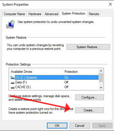This screenshot has height=131, width=114.
Task: Switch to the Computer Name tab
Action: click(x=14, y=14)
